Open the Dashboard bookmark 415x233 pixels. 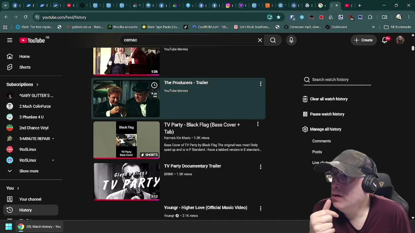click(x=336, y=27)
